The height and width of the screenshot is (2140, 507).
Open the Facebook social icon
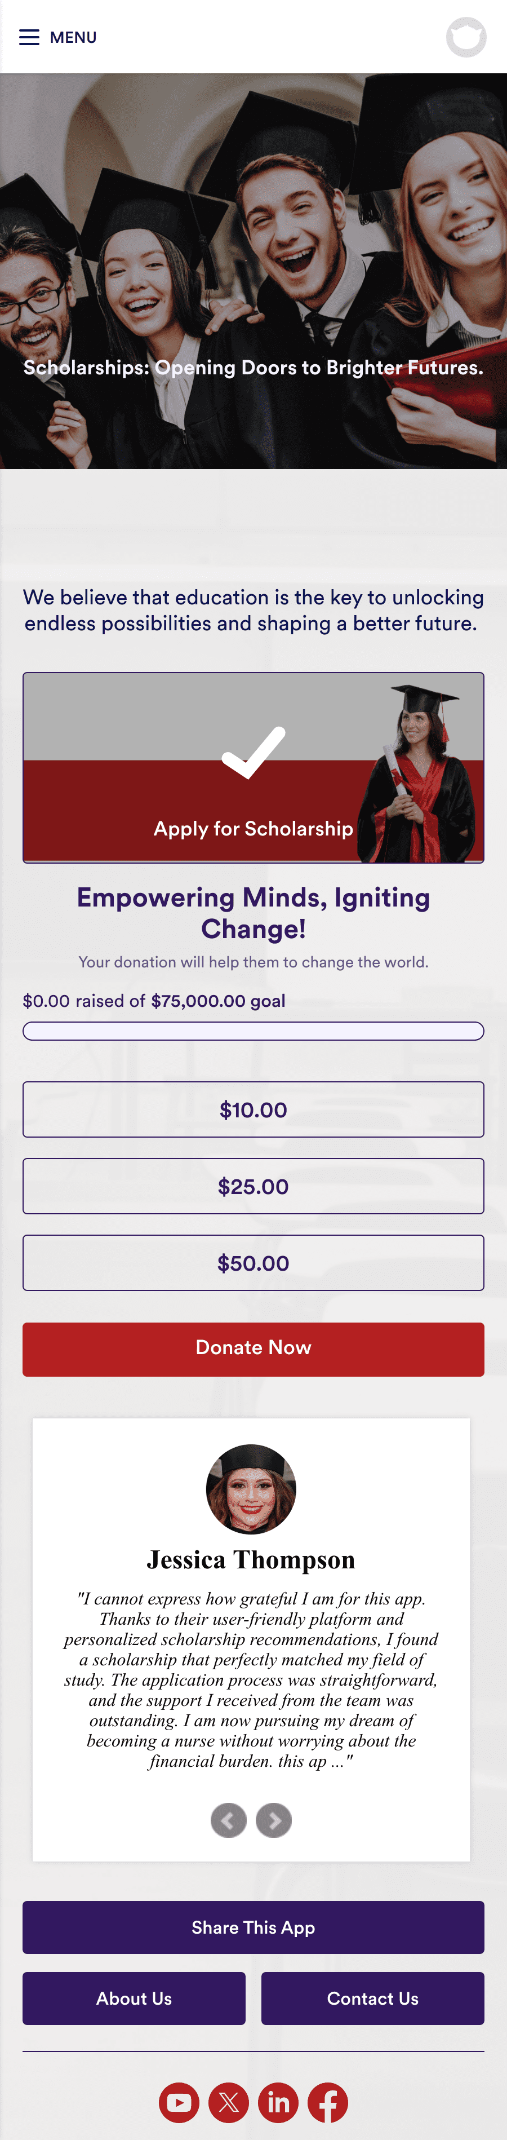point(328,2103)
